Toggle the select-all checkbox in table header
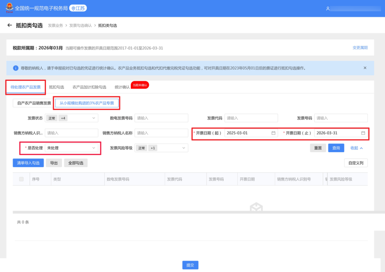 21,179
